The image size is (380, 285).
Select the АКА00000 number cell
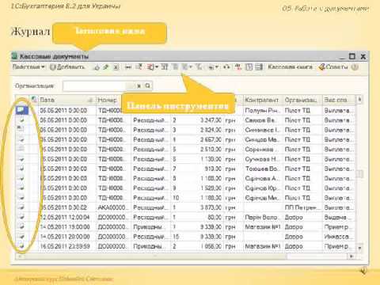pyautogui.click(x=113, y=207)
